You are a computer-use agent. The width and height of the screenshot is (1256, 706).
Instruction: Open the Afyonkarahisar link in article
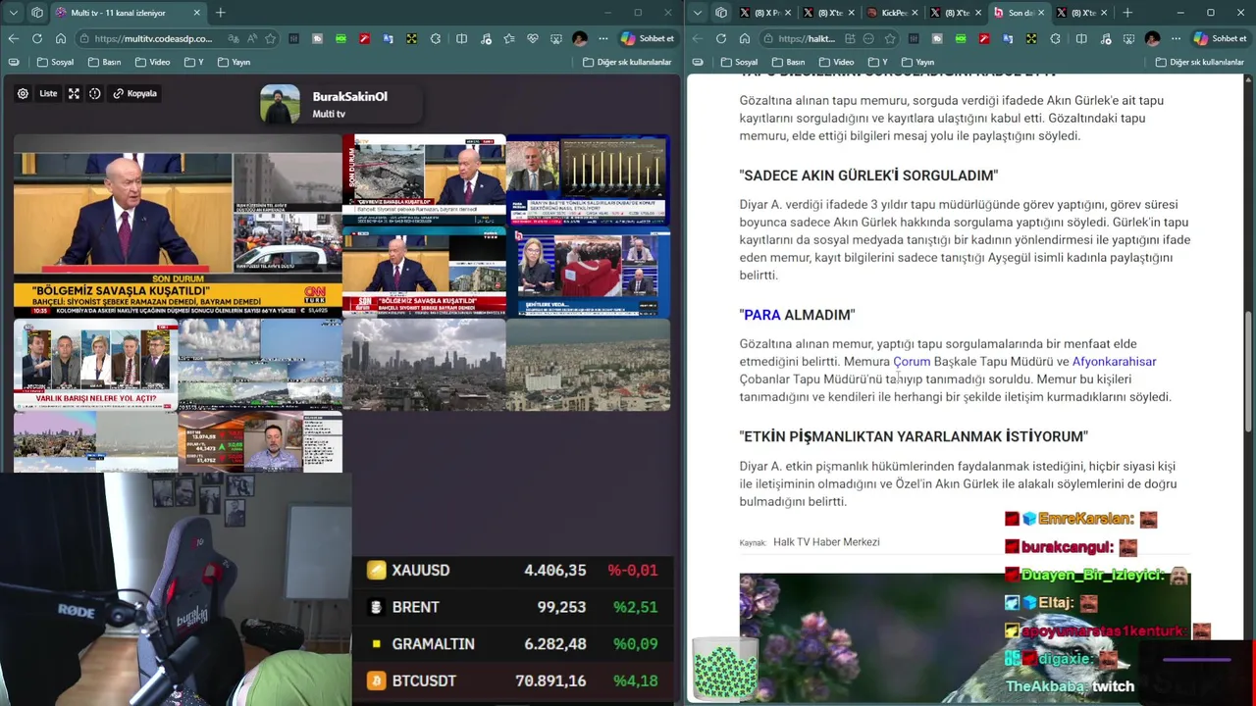[1115, 362]
